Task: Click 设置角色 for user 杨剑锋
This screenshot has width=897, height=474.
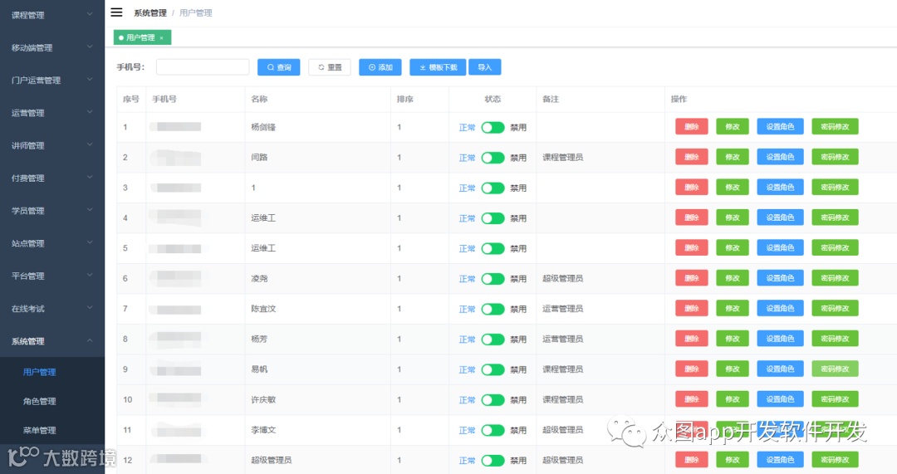Action: tap(780, 126)
